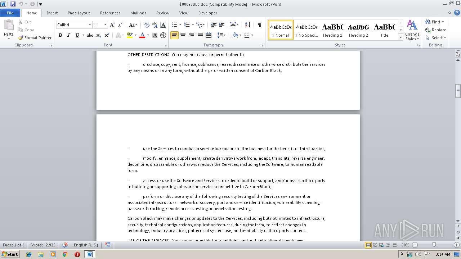Grow the font size
461x259 pixels.
112,25
